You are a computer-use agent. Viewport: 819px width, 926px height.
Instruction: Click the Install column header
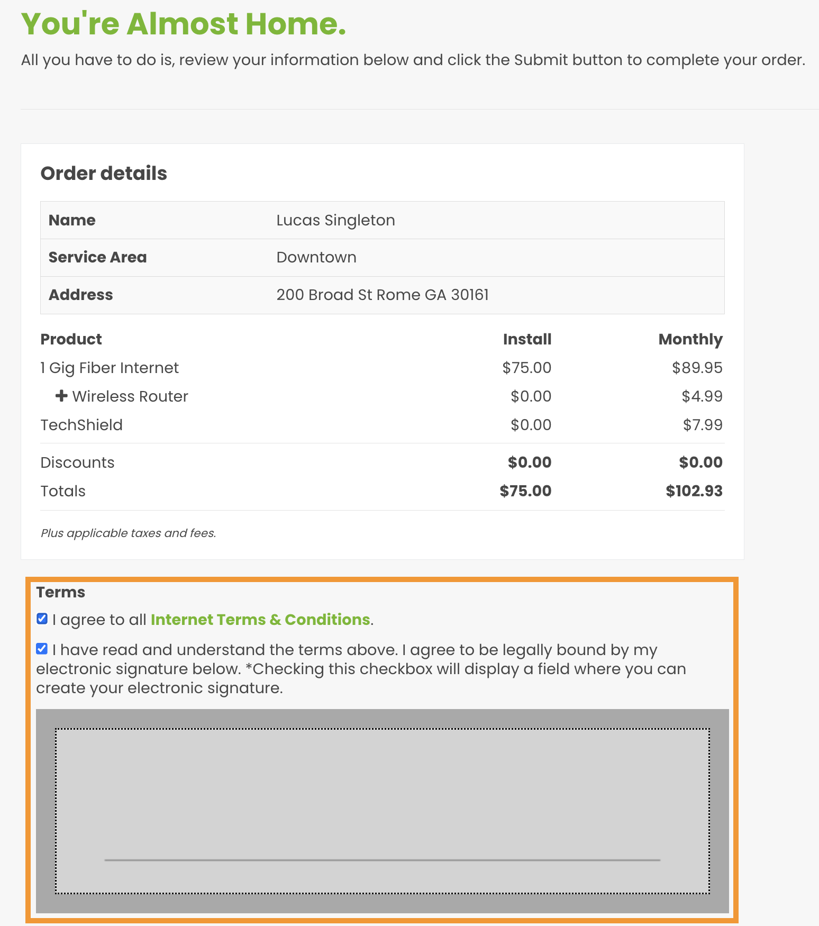point(527,339)
